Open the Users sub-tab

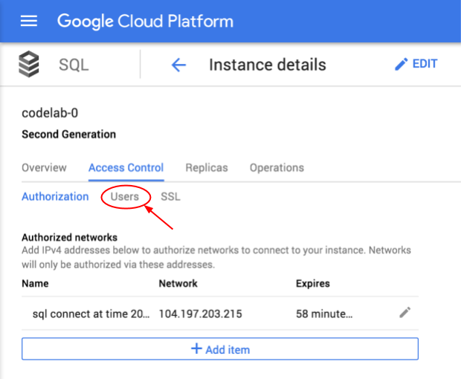[x=125, y=196]
